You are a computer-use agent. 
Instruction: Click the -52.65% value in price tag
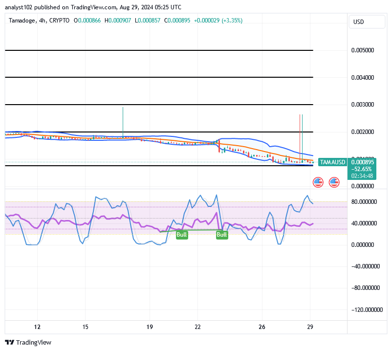coord(361,169)
